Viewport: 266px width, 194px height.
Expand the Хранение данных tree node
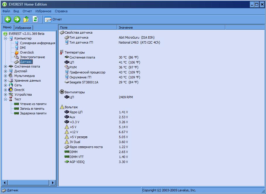(x=6, y=81)
